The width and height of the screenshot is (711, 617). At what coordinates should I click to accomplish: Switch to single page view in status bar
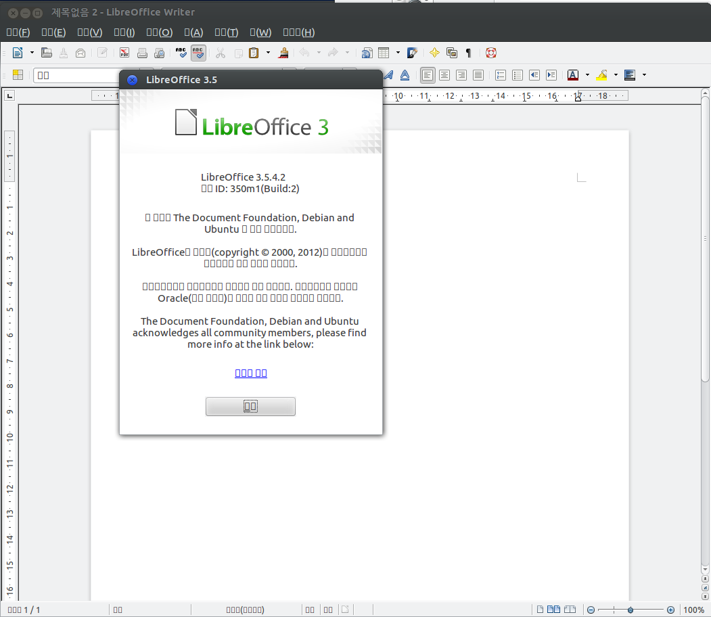[x=540, y=610]
